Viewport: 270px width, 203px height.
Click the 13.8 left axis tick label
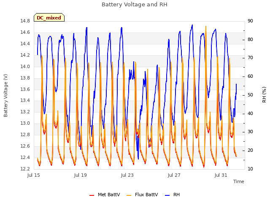click(25, 78)
